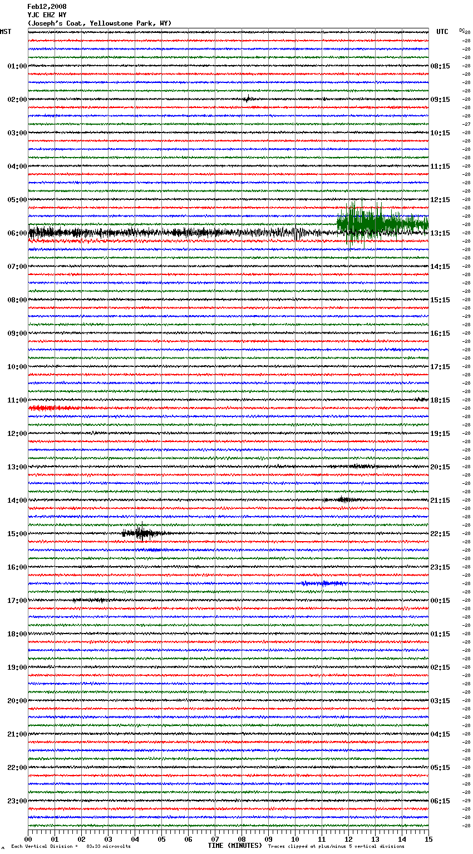This screenshot has height=854, width=473.
Task: Click the 10:15 UTC time label
Action: click(x=440, y=133)
